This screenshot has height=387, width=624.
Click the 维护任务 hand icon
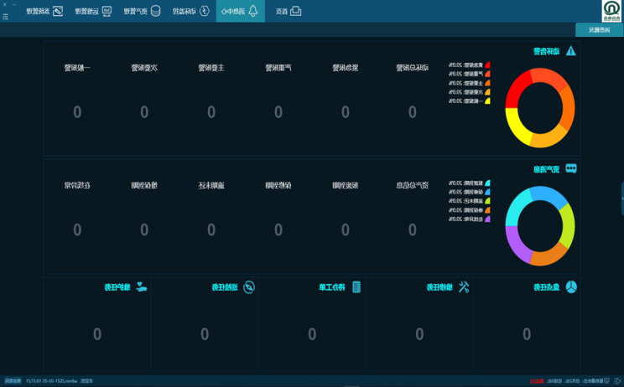click(x=142, y=287)
